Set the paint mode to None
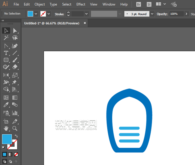 tap(16, 154)
